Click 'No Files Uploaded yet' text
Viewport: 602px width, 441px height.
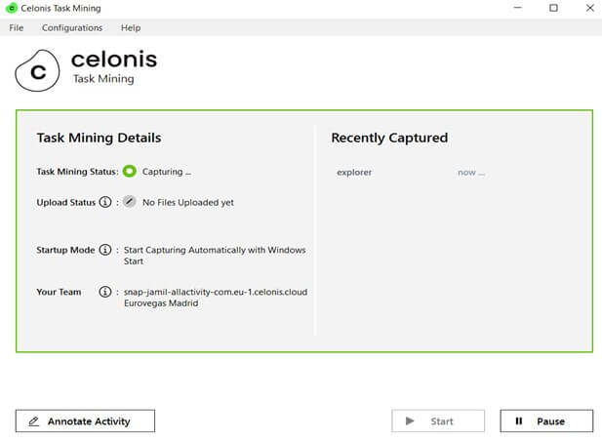(x=188, y=202)
